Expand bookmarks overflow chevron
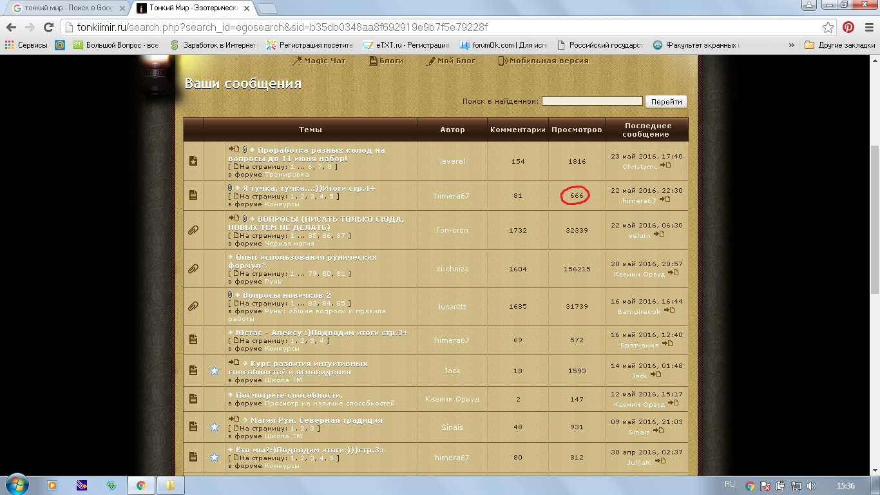 tap(792, 45)
